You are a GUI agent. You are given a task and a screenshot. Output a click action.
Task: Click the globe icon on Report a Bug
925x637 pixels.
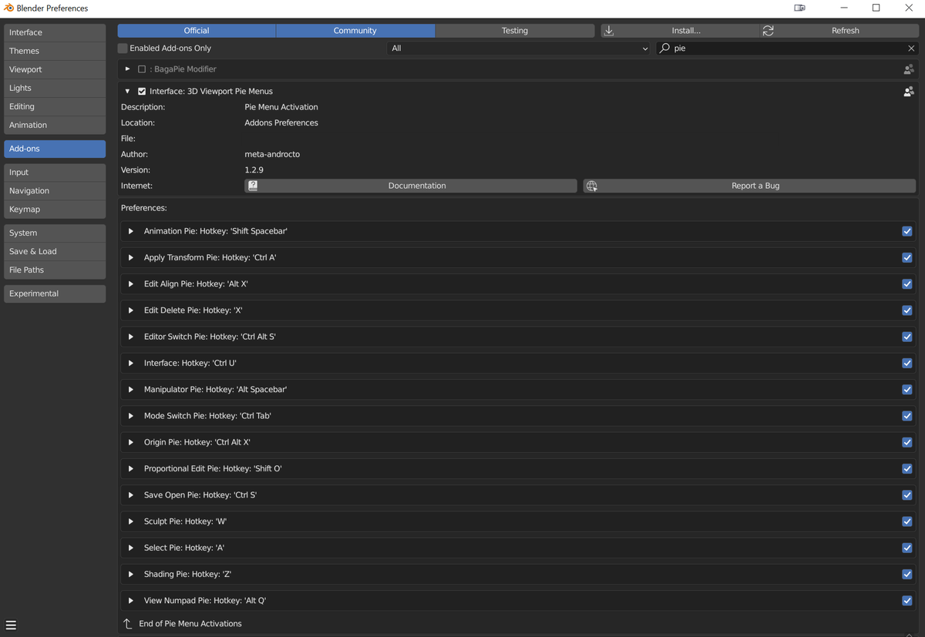(591, 186)
